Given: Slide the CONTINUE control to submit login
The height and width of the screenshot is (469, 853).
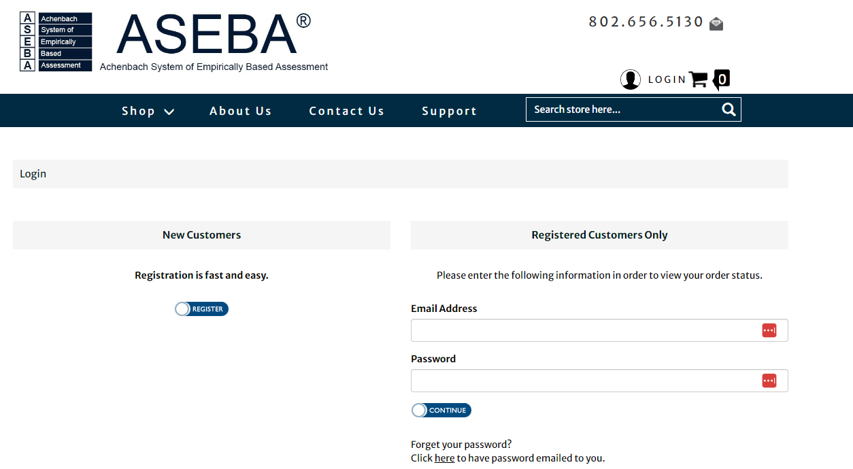Looking at the screenshot, I should pyautogui.click(x=441, y=410).
